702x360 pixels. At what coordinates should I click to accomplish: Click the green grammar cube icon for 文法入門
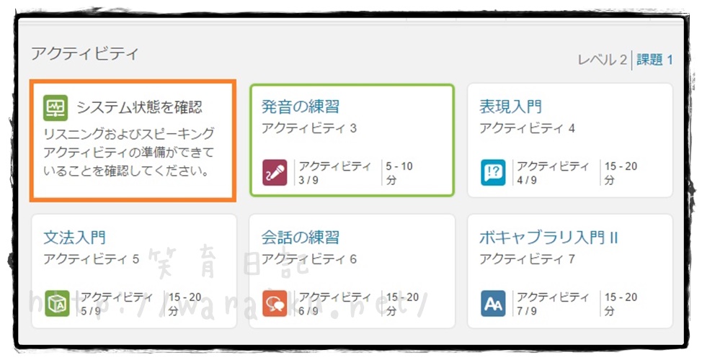pyautogui.click(x=57, y=303)
